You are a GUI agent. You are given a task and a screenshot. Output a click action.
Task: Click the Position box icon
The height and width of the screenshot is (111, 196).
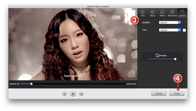click(x=157, y=55)
